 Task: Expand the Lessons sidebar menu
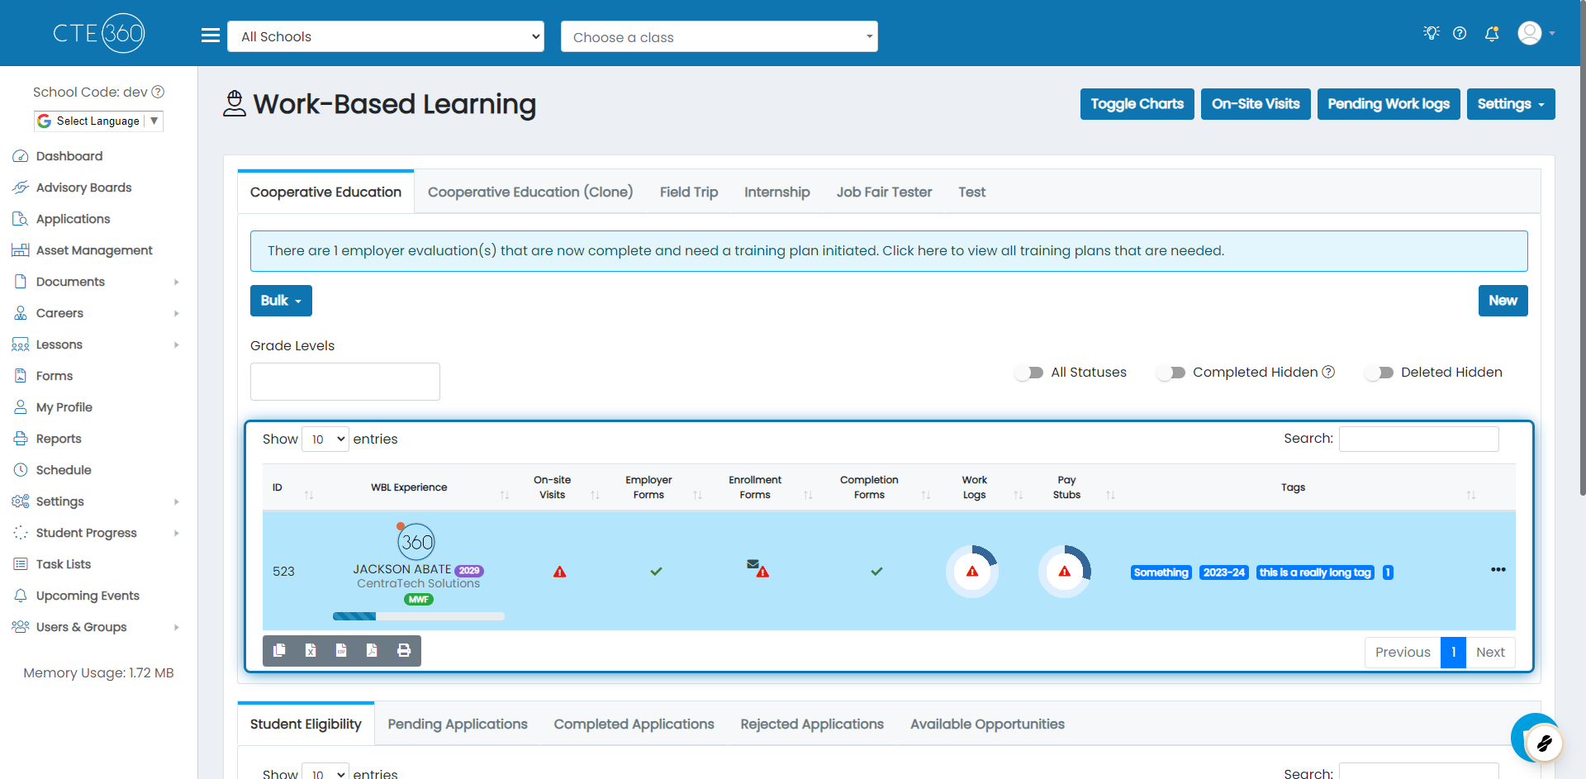[x=97, y=344]
